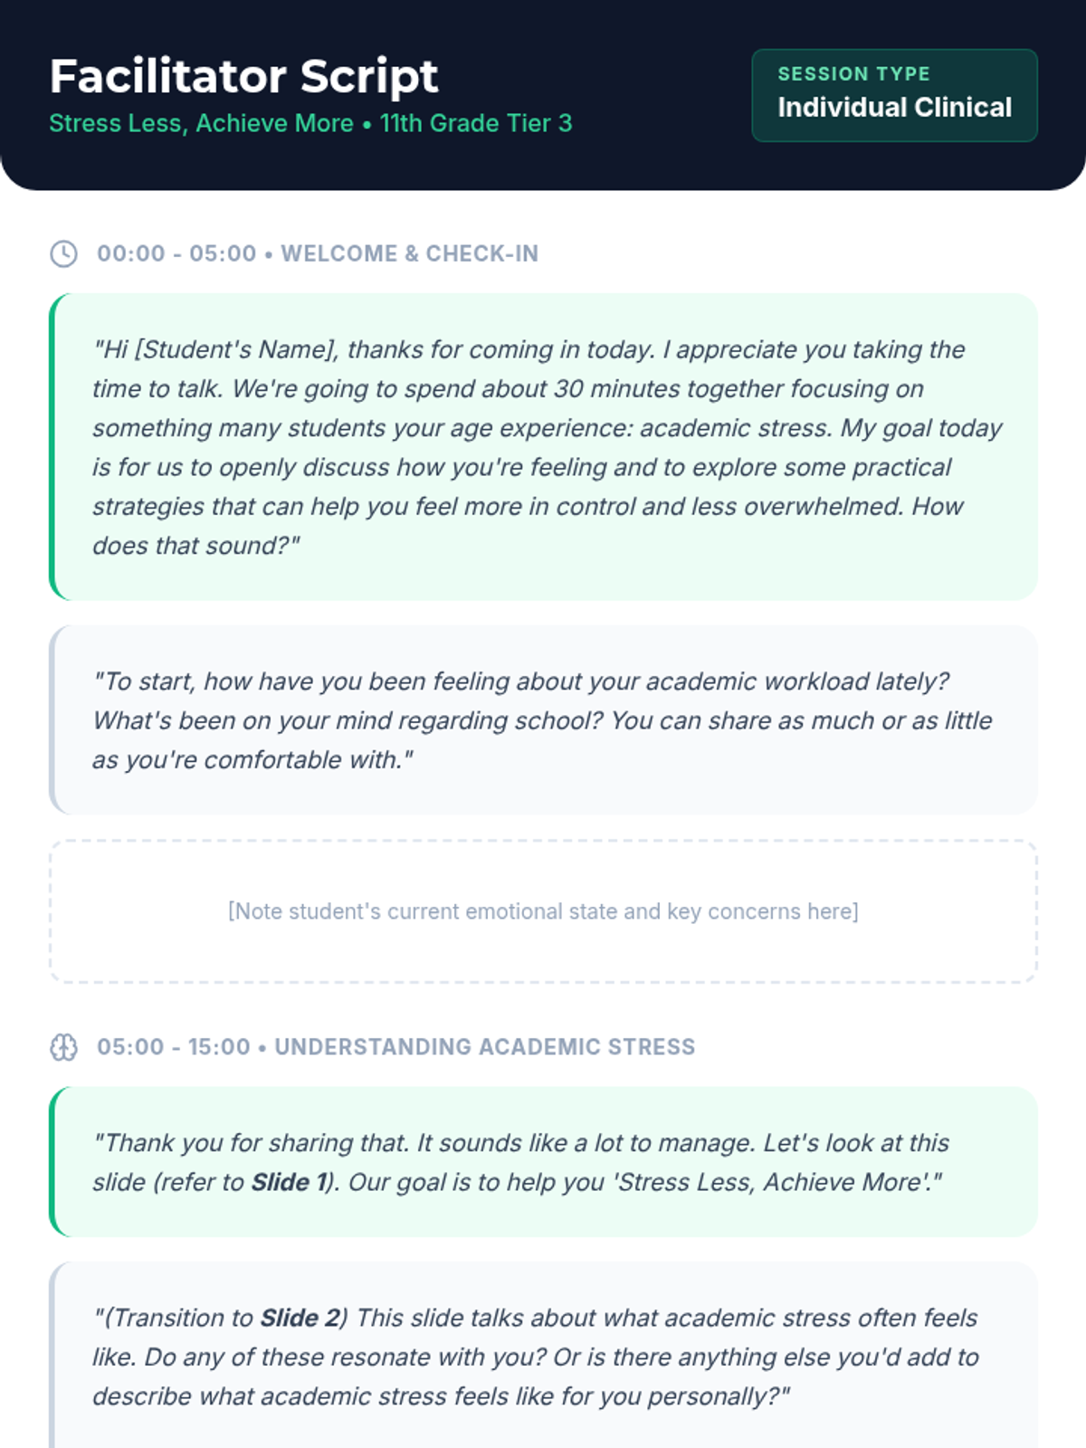Click the Facilitator Script title
The width and height of the screenshot is (1086, 1448).
tap(244, 76)
